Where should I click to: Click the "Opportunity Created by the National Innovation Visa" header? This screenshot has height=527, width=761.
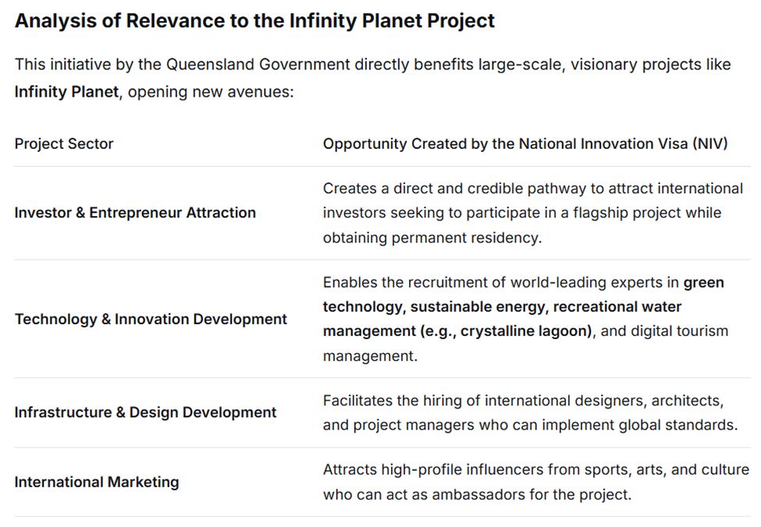tap(525, 143)
